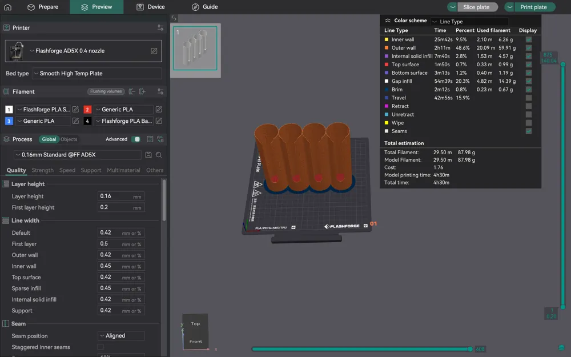
Task: Toggle Inner wall display checkbox
Action: tap(528, 39)
